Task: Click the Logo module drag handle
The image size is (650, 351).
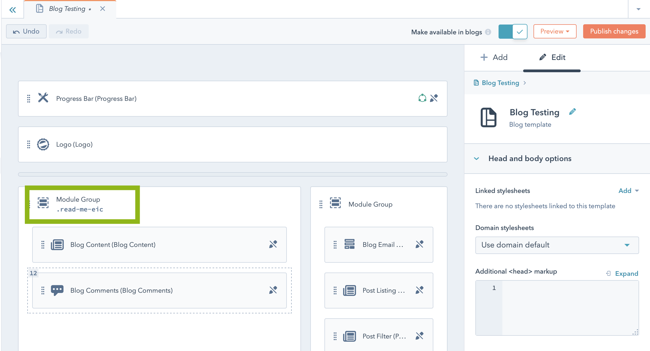Action: pos(29,144)
